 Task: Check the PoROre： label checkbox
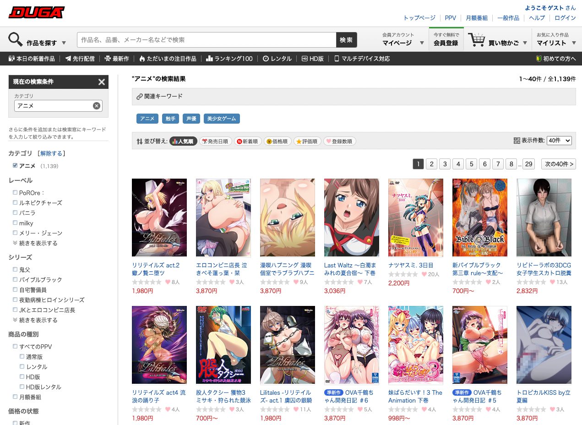(x=15, y=193)
